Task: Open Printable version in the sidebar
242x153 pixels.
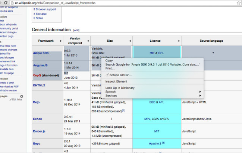Action: click(x=9, y=90)
